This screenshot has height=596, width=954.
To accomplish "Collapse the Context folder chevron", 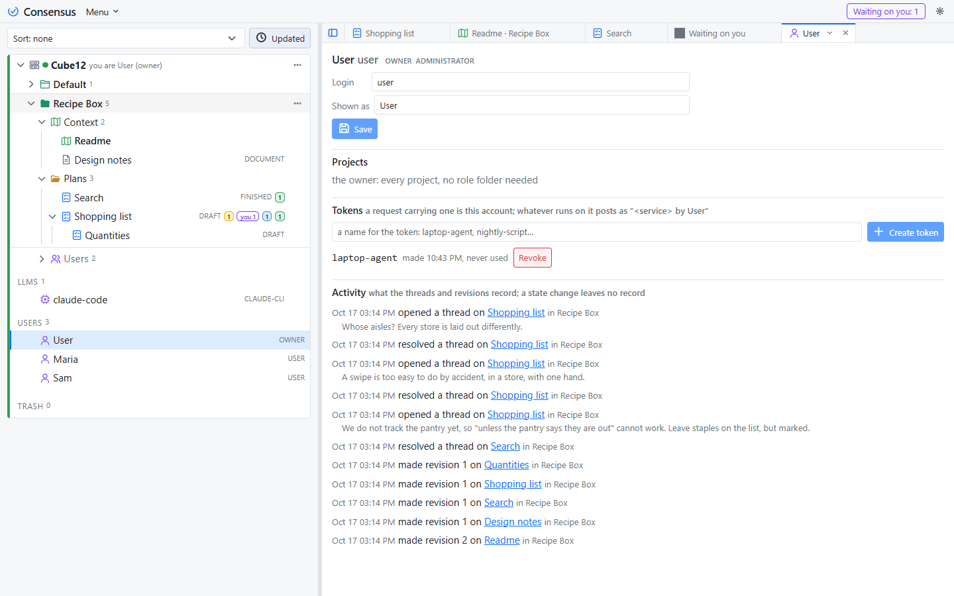I will tap(42, 122).
